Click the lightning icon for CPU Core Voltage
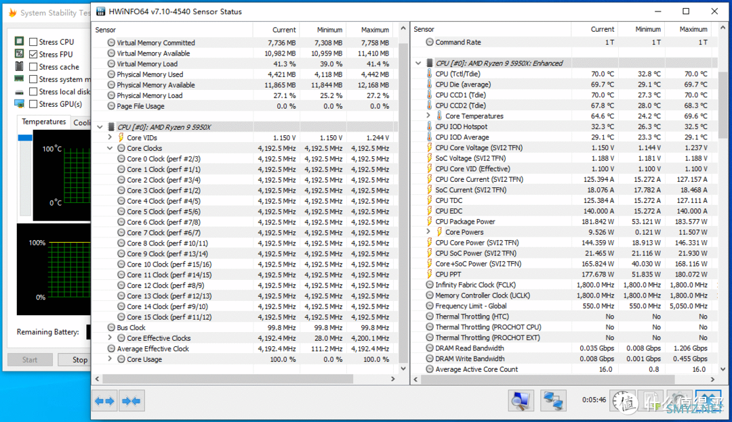 [429, 147]
